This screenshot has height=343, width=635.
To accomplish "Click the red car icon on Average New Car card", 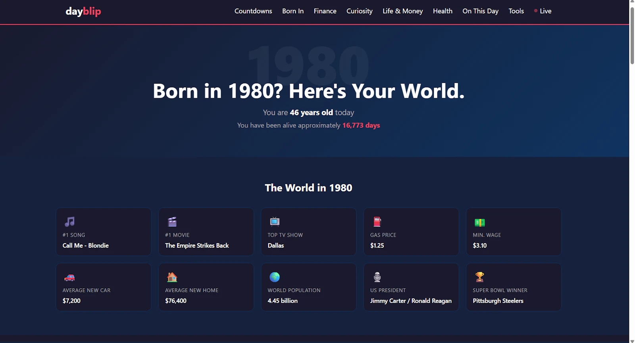I will pos(69,277).
